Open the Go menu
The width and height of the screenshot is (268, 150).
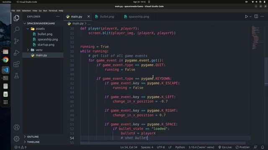[x=40, y=10]
